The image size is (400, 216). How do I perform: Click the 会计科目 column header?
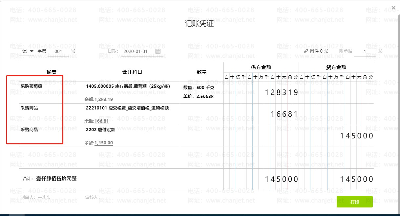pyautogui.click(x=132, y=72)
